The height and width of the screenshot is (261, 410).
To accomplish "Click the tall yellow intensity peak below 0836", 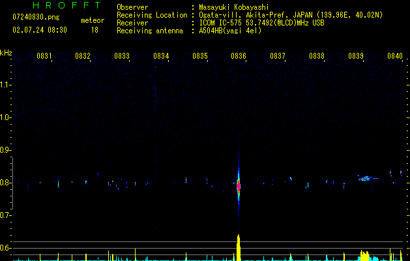I will tap(238, 248).
